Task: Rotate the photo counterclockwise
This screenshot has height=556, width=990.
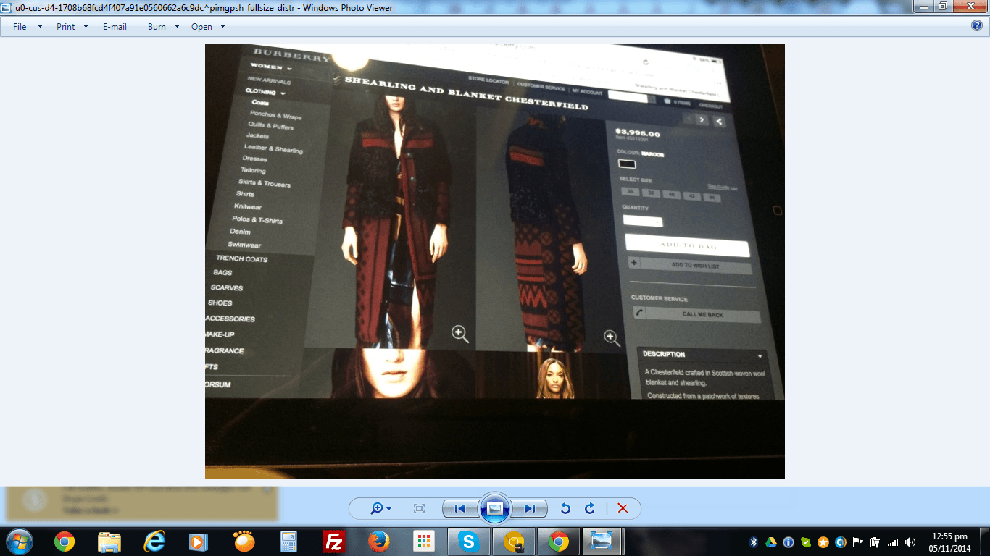Action: click(565, 509)
